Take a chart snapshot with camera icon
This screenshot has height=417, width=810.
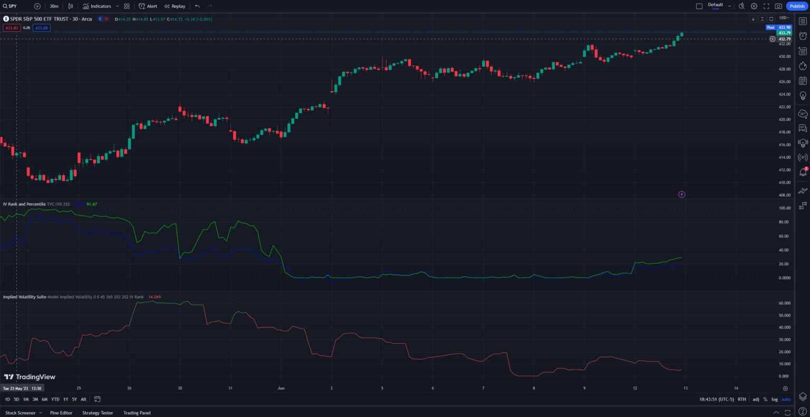[x=778, y=6]
